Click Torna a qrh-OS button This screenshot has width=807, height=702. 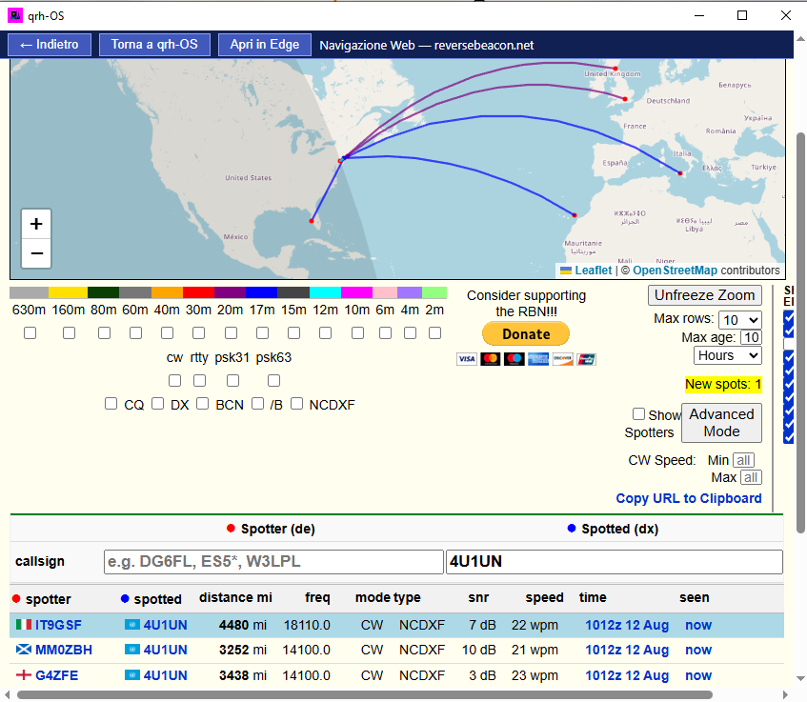[154, 45]
